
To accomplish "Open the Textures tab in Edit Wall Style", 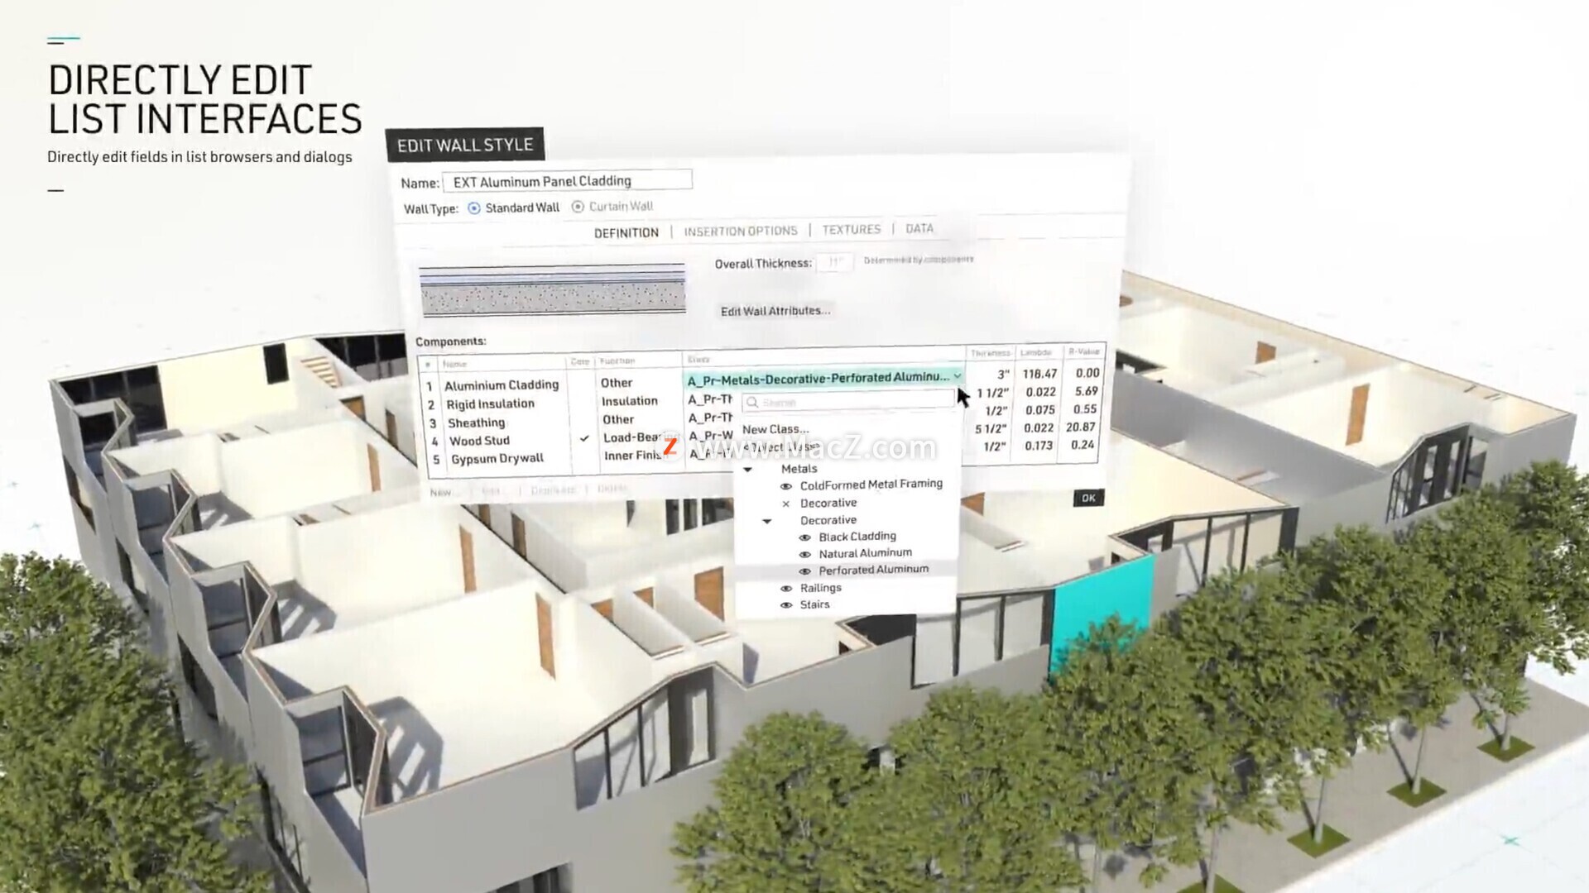I will click(x=852, y=229).
